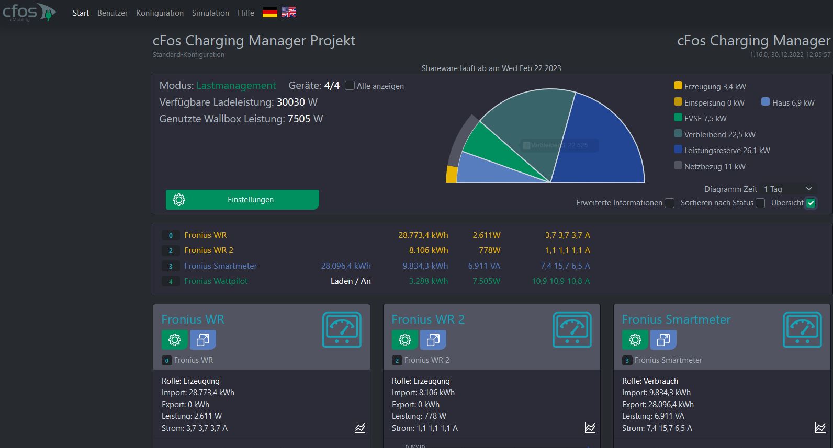The height and width of the screenshot is (448, 833).
Task: Click copy icon on Fronius Smartmeter card
Action: pyautogui.click(x=663, y=340)
